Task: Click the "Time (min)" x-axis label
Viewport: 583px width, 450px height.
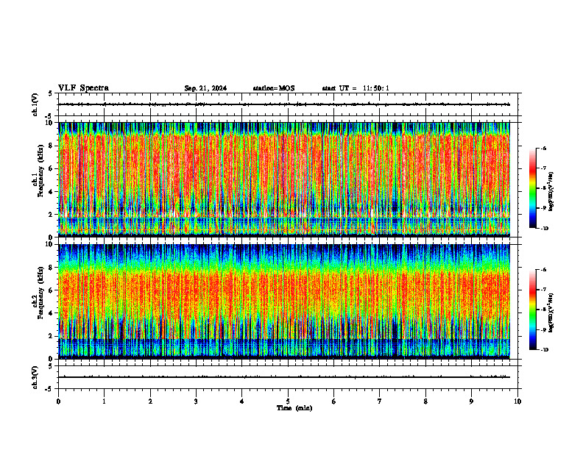Action: (294, 408)
